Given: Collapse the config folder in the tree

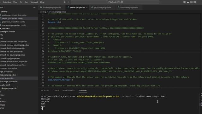Looking at the screenshot, I should click(x=19, y=35).
